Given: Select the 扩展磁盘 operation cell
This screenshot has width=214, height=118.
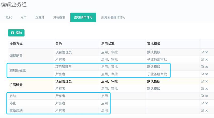Looking at the screenshot, I should tap(31, 85).
